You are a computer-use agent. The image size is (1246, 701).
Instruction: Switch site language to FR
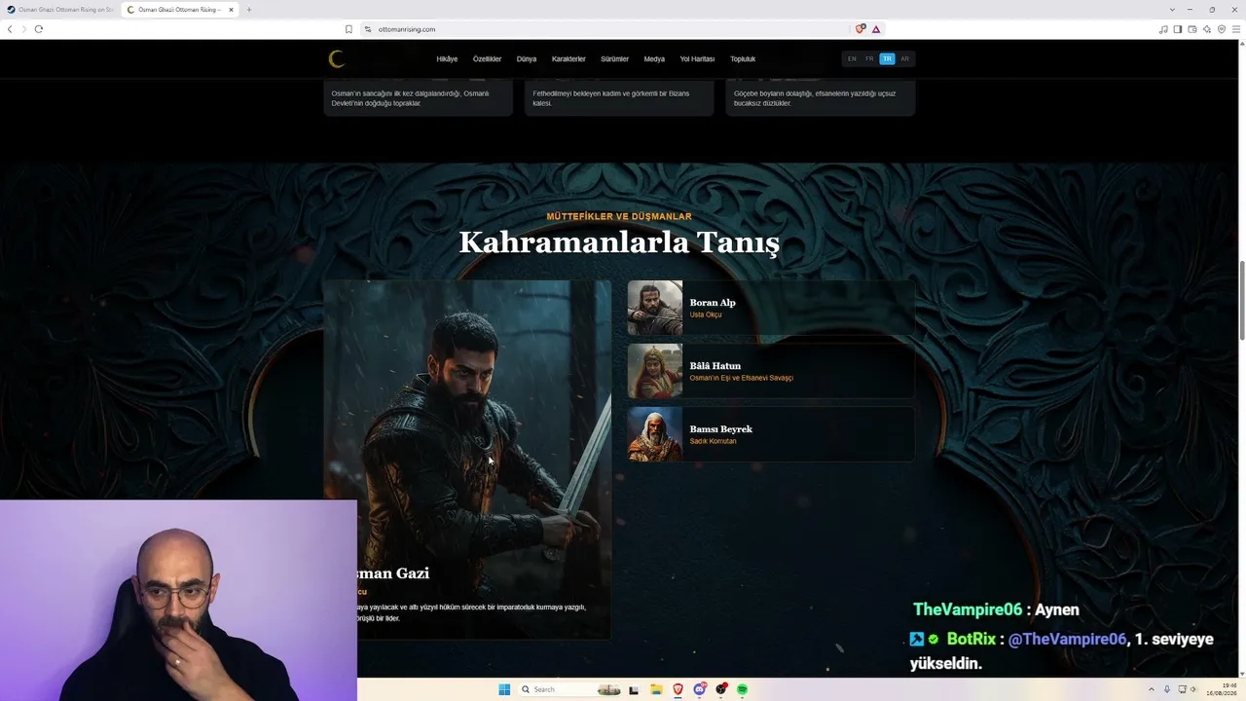(869, 59)
